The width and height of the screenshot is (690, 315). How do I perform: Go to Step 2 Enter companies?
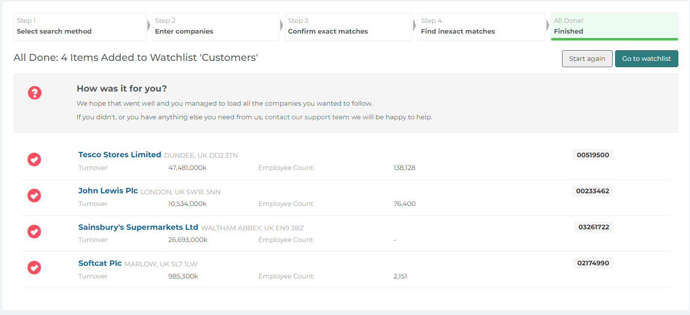pos(216,26)
